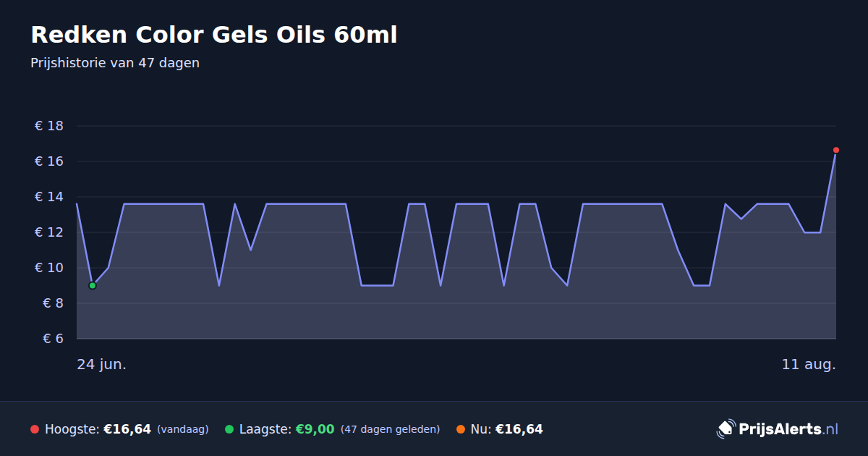868x456 pixels.
Task: Click the (vandaag) note next to Hoogste
Action: (182, 429)
